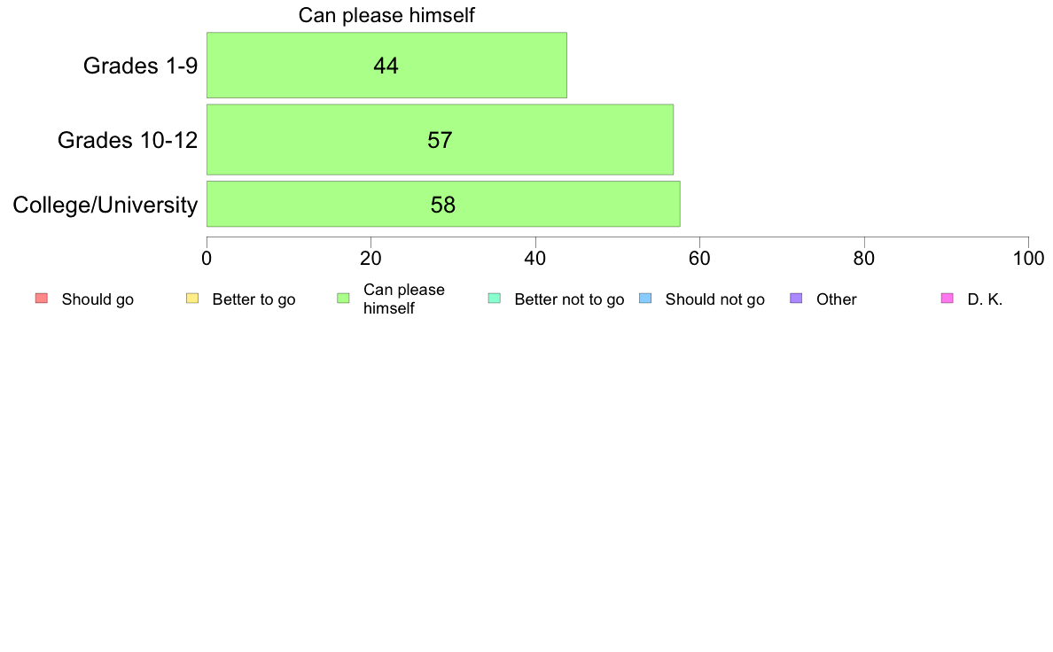Select the Grades 1-9 bar showing 44

click(386, 66)
